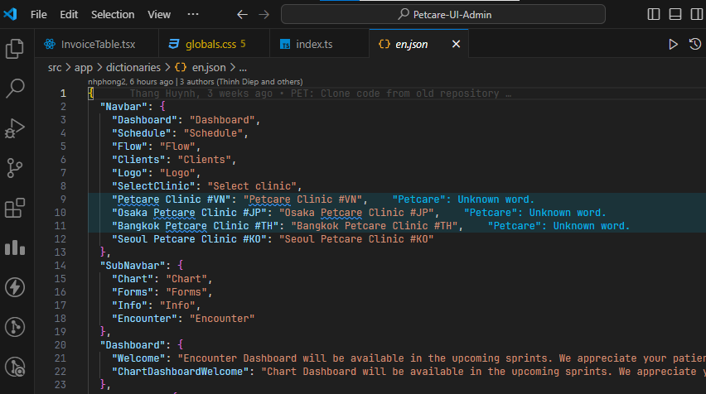
Task: Expand the breadcrumb ellipsis symbol path
Action: point(243,68)
